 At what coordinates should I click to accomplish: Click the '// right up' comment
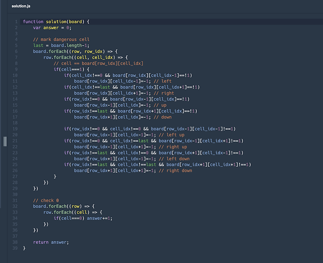click(x=173, y=147)
